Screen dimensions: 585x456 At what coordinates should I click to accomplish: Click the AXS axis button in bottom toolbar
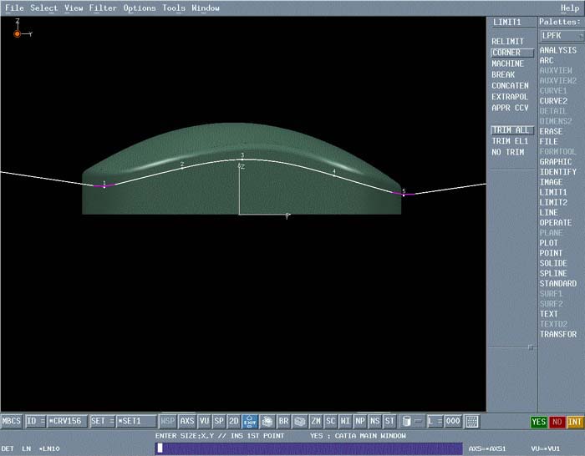(187, 422)
